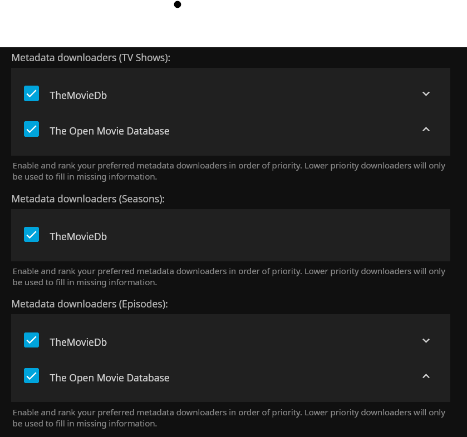
Task: Uncheck TheMovieDb checkbox for TV Shows
Action: pyautogui.click(x=32, y=94)
